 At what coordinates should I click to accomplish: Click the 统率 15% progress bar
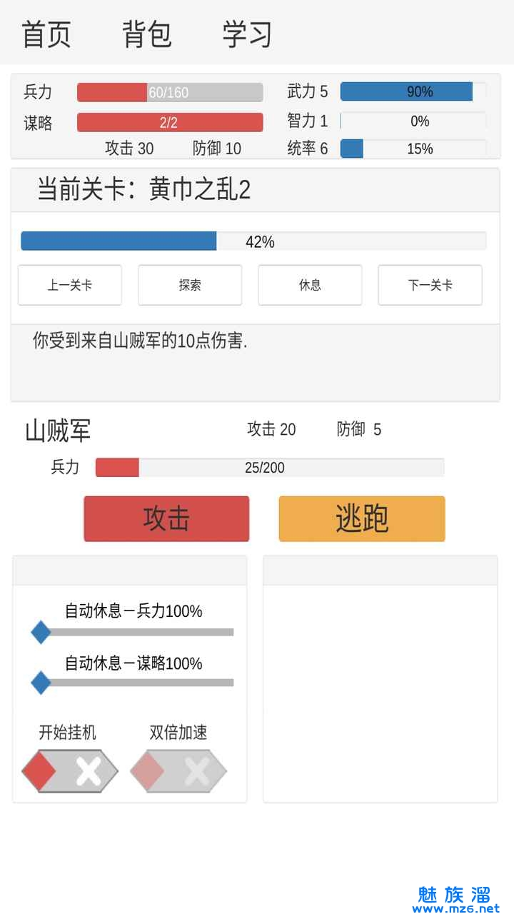click(413, 149)
